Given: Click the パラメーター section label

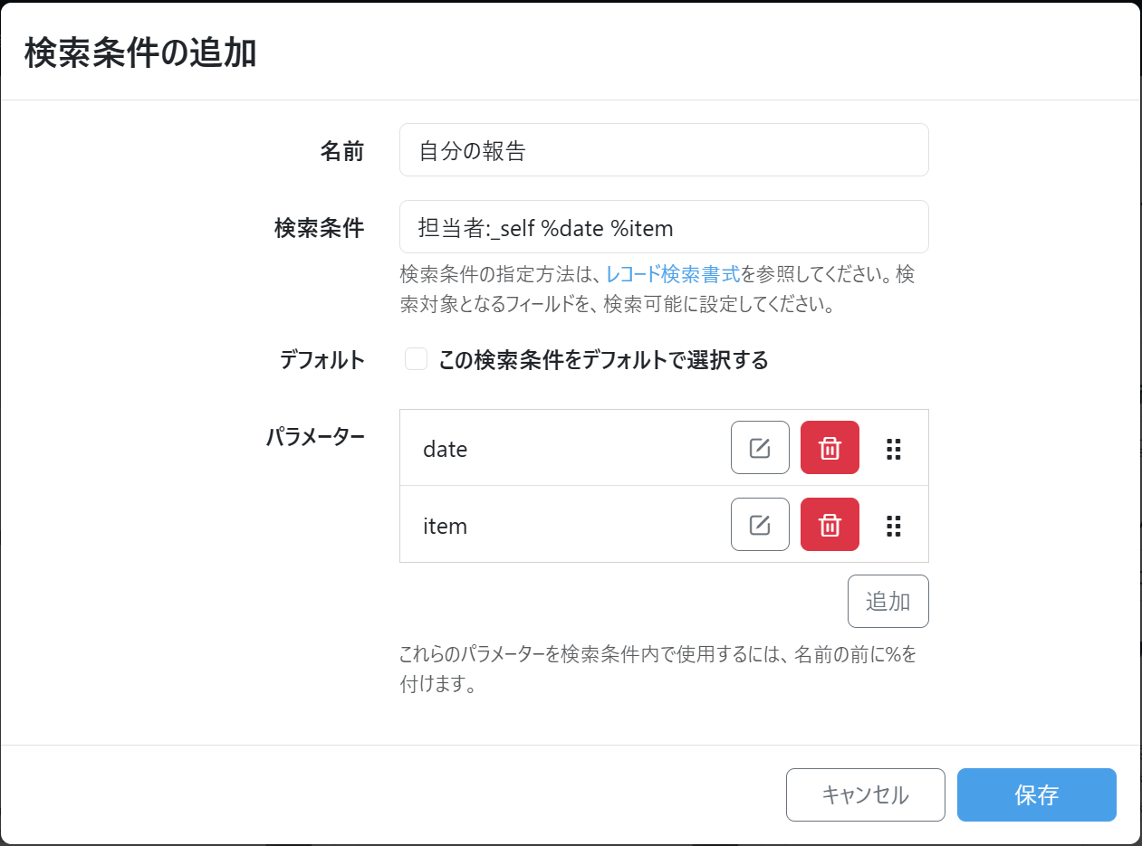Looking at the screenshot, I should point(315,437).
